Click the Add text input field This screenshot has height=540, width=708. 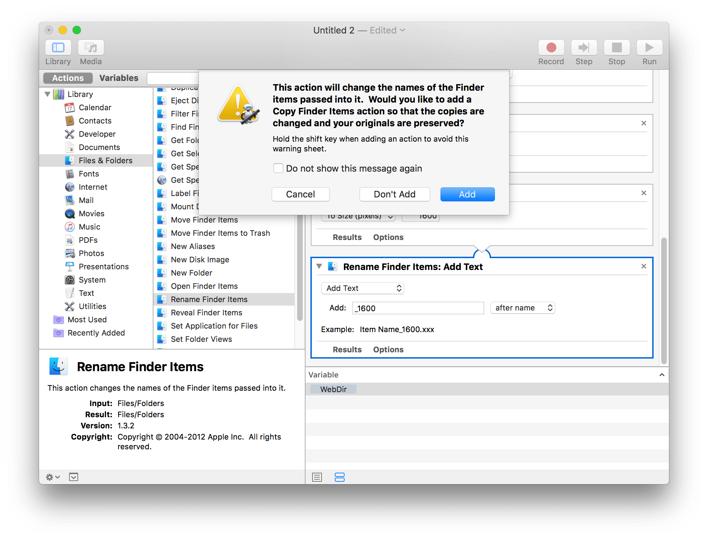click(x=417, y=308)
